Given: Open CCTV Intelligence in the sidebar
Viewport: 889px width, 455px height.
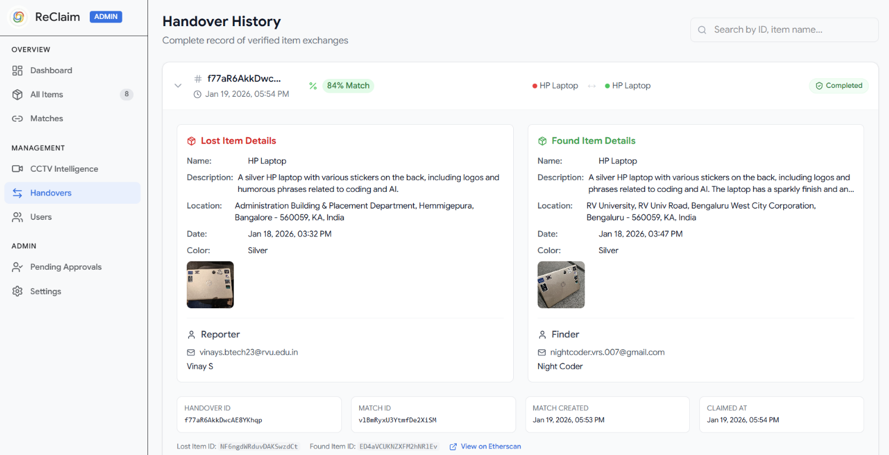Looking at the screenshot, I should pyautogui.click(x=73, y=169).
